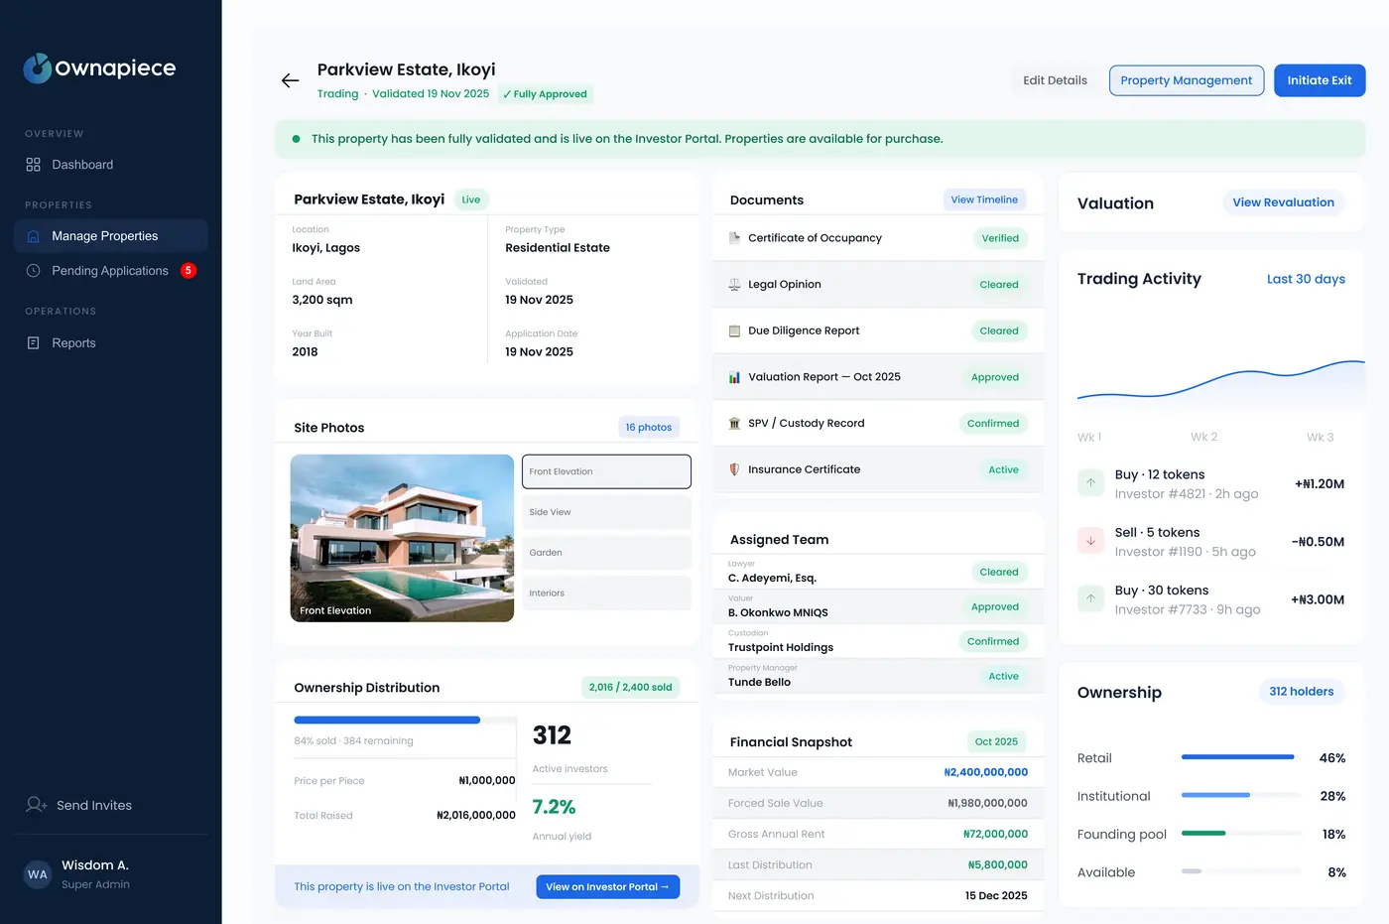1389x924 pixels.
Task: Click the Trading Activity line chart
Action: tap(1221, 385)
